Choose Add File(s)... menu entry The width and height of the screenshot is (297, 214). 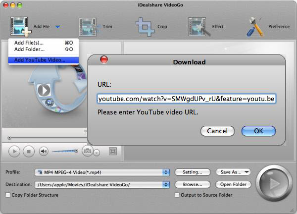pos(44,43)
